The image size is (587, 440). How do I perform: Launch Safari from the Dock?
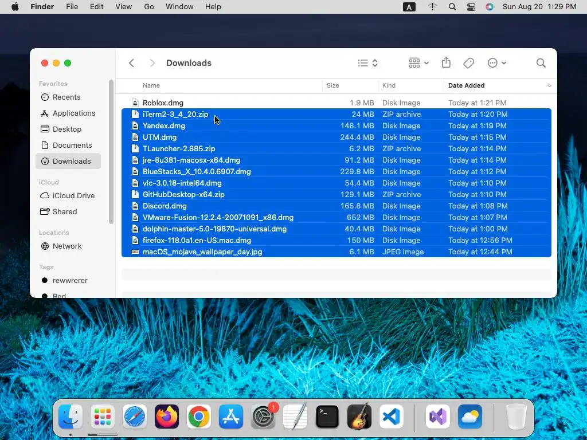click(x=134, y=417)
